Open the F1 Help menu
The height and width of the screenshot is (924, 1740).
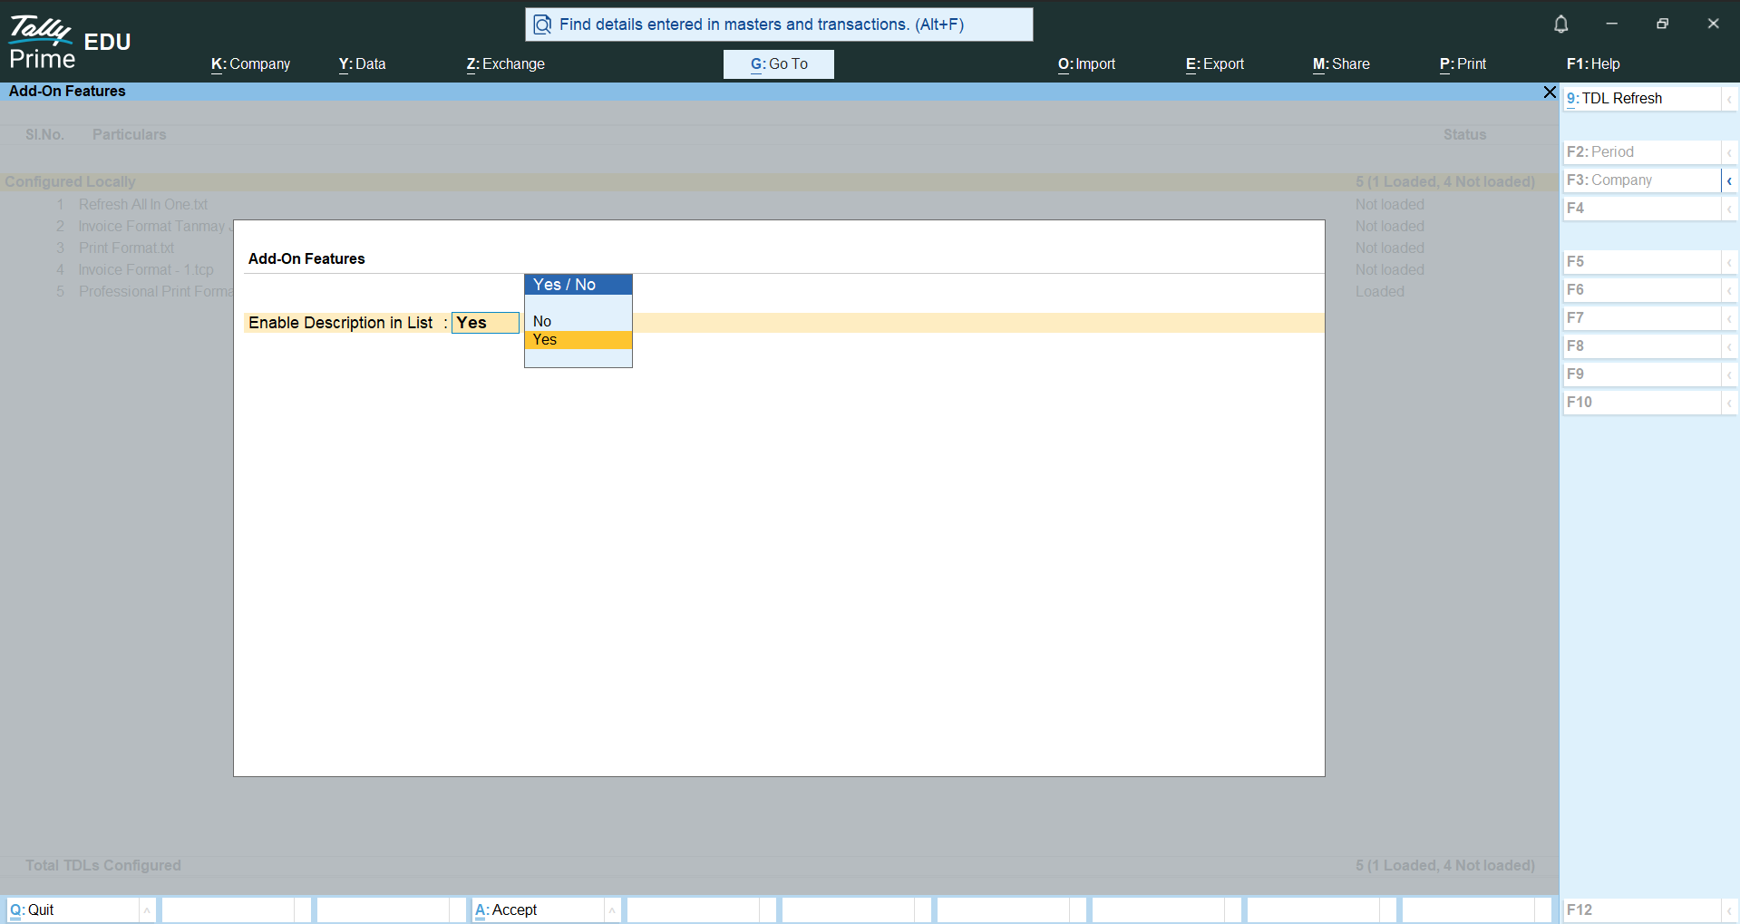(1593, 64)
